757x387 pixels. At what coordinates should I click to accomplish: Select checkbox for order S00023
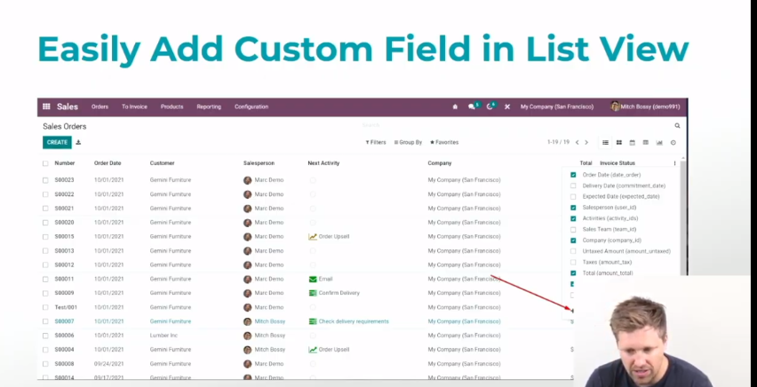click(45, 180)
